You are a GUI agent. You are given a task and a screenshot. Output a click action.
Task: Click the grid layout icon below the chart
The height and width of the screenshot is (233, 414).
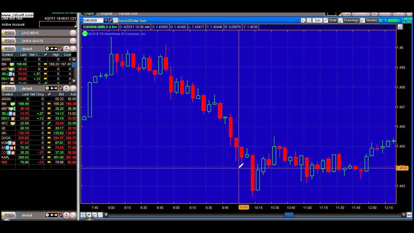83,215
